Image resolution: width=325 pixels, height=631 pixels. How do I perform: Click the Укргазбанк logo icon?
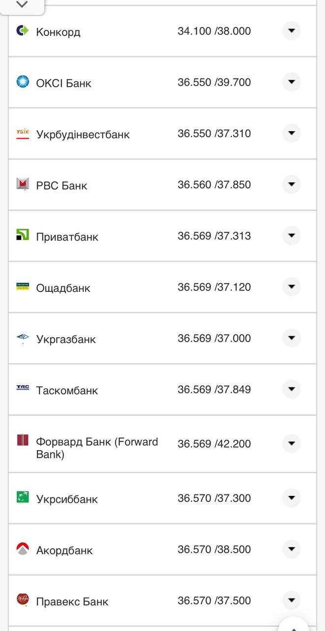tap(23, 338)
